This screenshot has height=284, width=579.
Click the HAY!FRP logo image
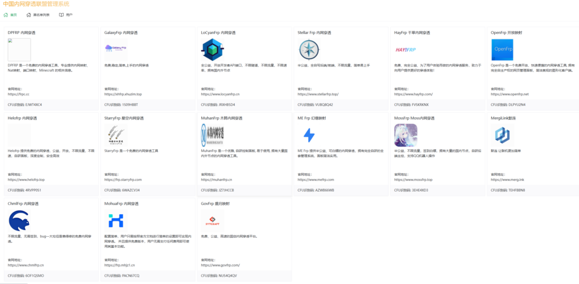pyautogui.click(x=405, y=49)
